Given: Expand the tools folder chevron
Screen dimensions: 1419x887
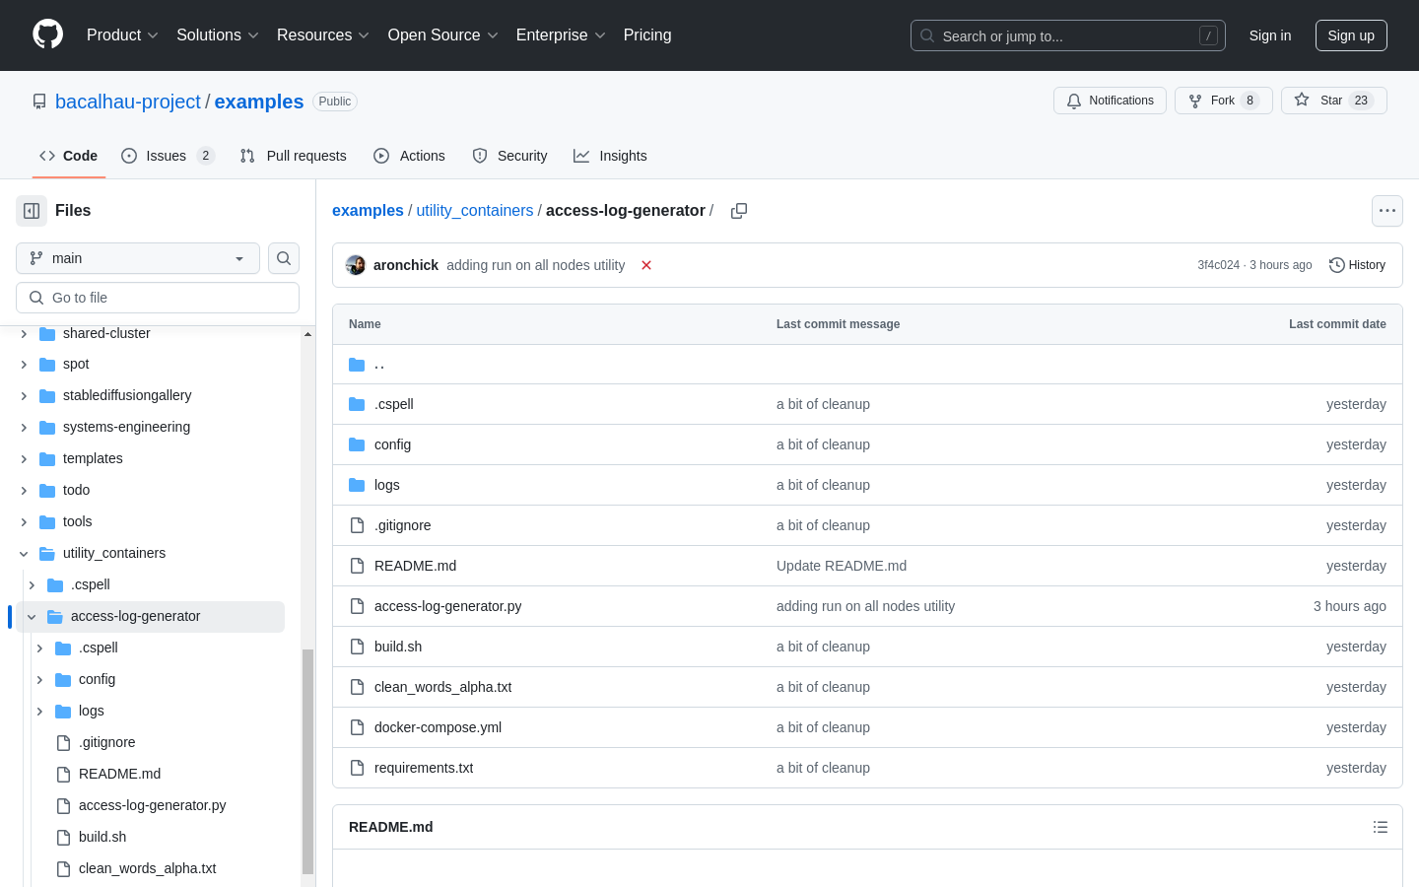Looking at the screenshot, I should [x=24, y=522].
